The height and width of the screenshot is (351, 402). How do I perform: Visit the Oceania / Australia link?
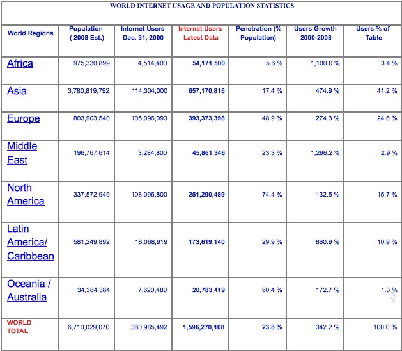[29, 290]
